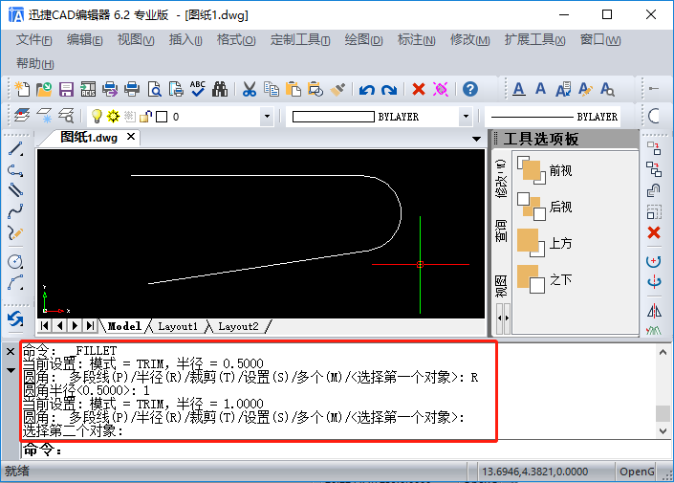
Task: Expand the layer 0 dropdown arrow
Action: click(x=267, y=117)
